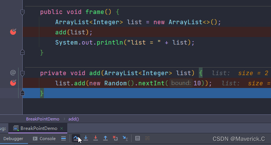Click fold marker at add() closing brace

pos(22,93)
